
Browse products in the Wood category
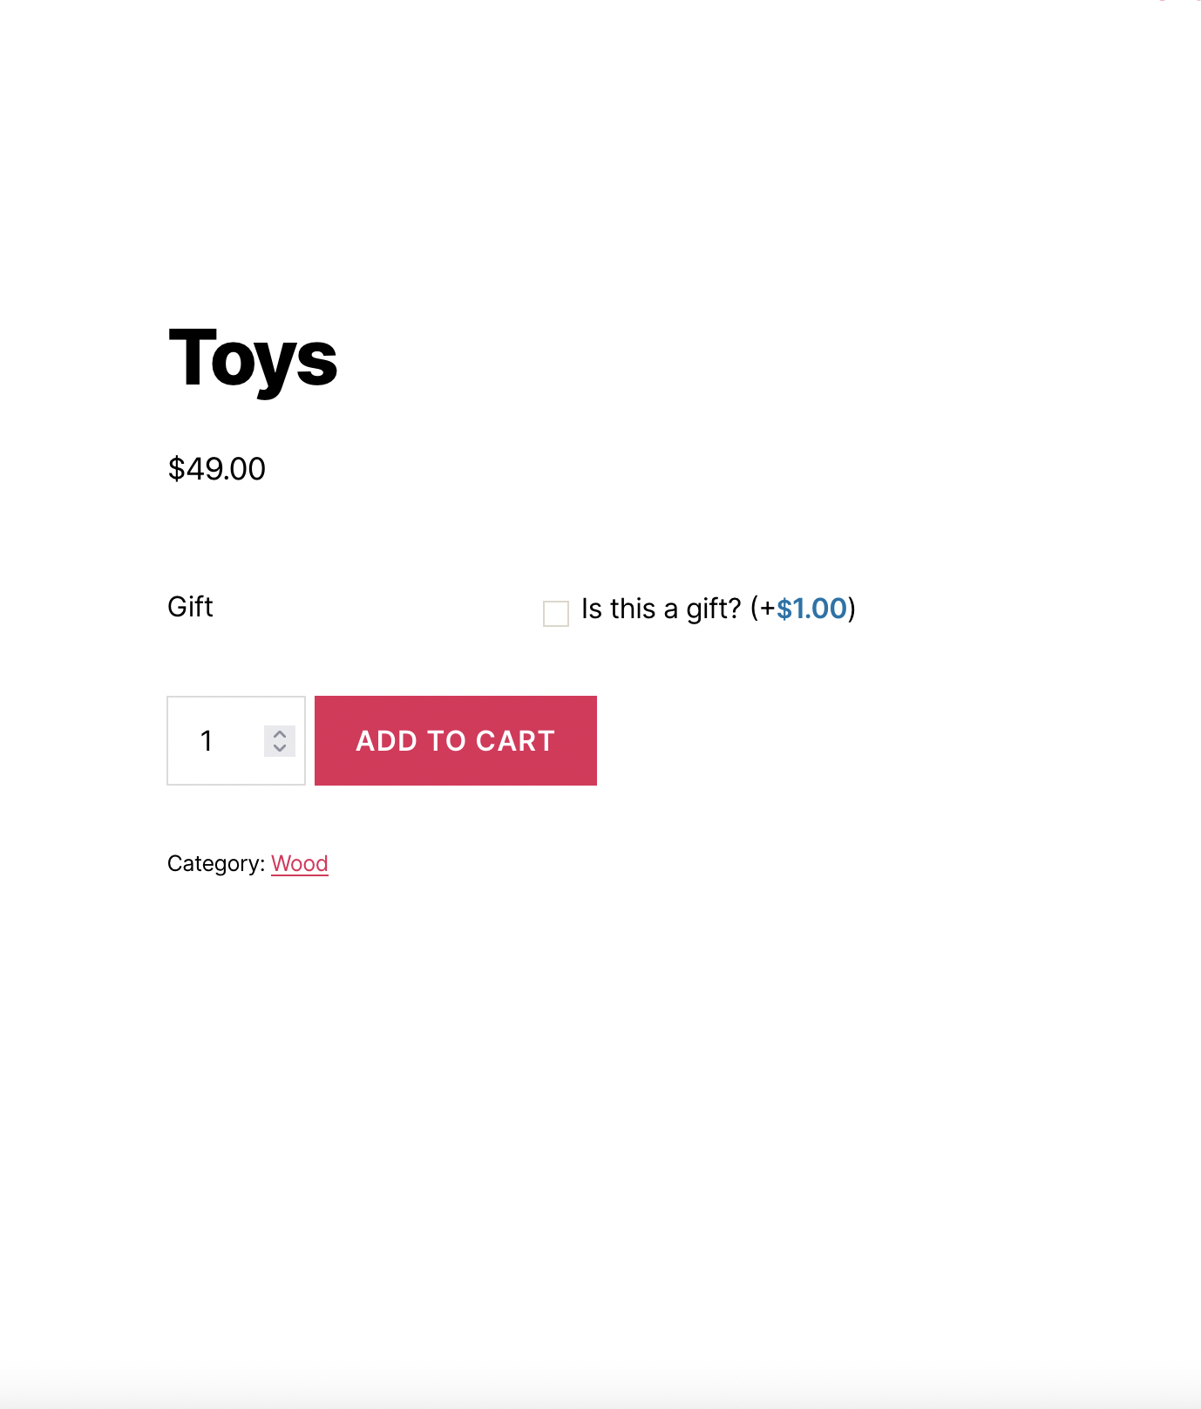(x=300, y=863)
